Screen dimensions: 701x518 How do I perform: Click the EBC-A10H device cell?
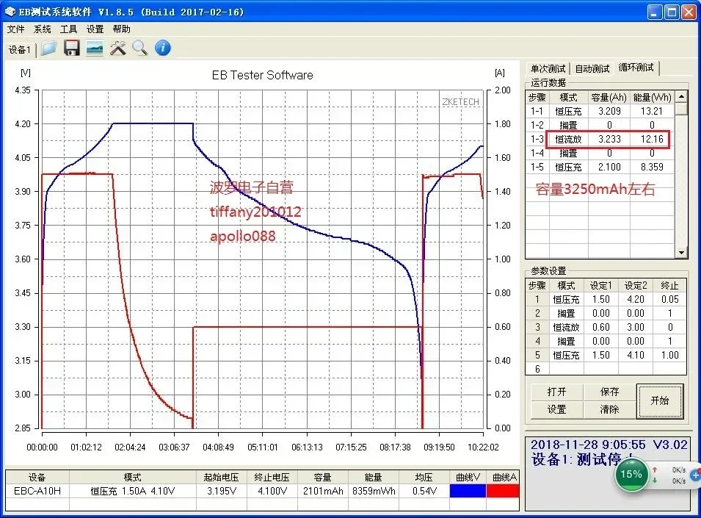[x=37, y=491]
